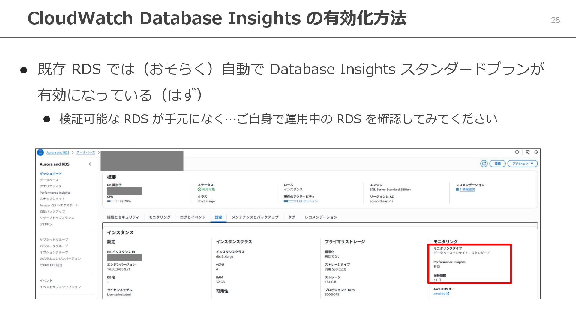Switch to the ログとイベント tab
This screenshot has height=324, width=576.
192,217
